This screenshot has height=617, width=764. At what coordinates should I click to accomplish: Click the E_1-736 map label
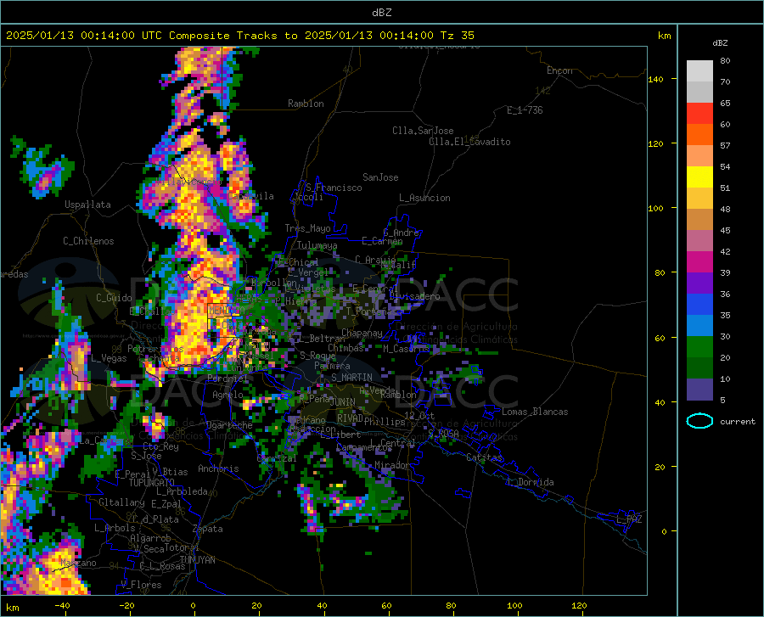tap(525, 110)
